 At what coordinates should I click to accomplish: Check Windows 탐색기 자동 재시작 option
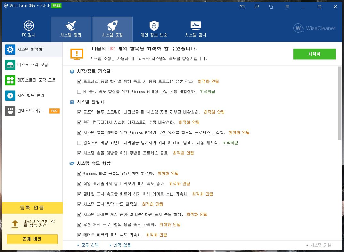point(79,143)
